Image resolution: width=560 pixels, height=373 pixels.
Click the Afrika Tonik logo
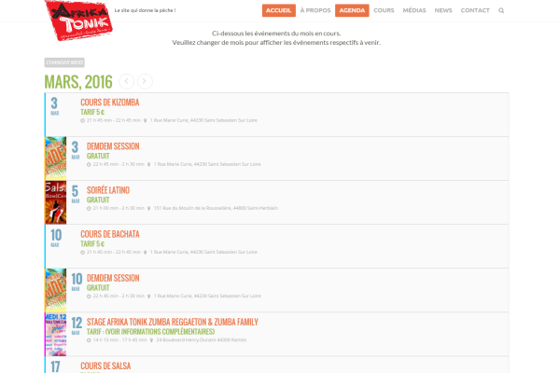(x=77, y=19)
